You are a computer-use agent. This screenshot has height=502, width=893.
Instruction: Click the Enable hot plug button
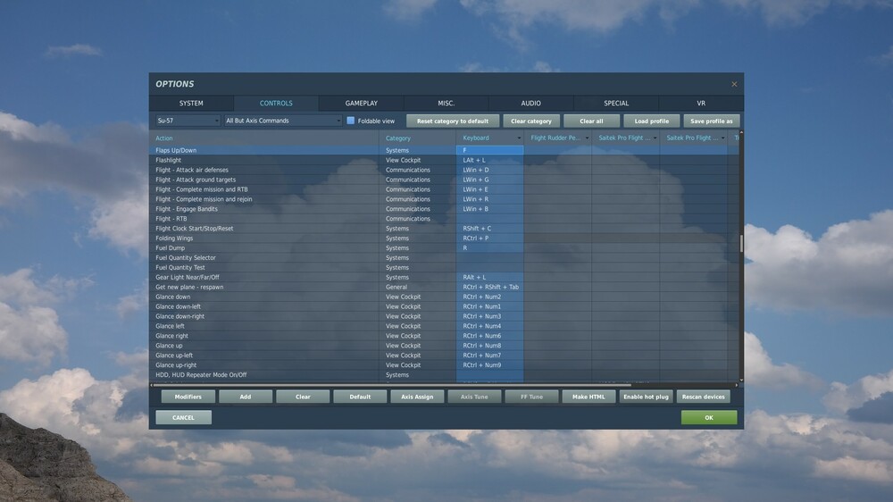tap(646, 397)
